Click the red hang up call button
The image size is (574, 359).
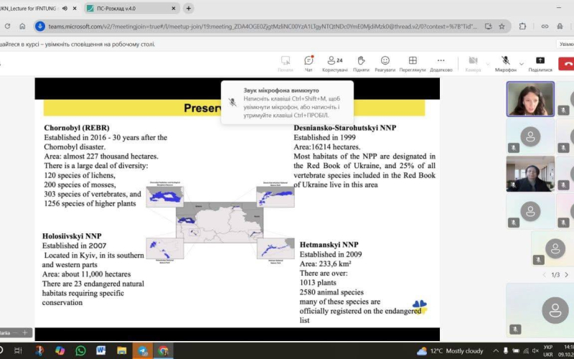tap(567, 62)
